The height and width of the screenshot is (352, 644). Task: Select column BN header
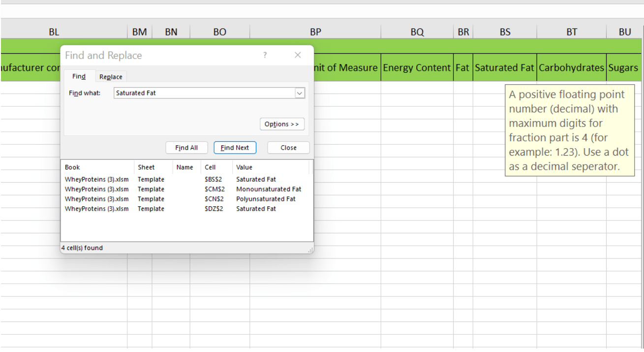click(171, 32)
